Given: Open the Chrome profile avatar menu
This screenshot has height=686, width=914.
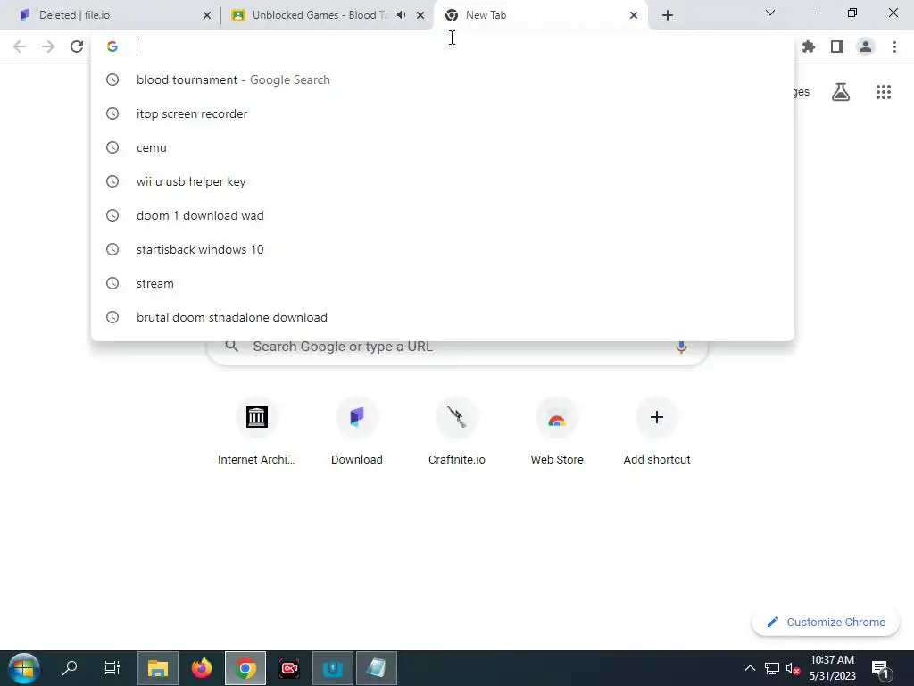Looking at the screenshot, I should tap(866, 46).
